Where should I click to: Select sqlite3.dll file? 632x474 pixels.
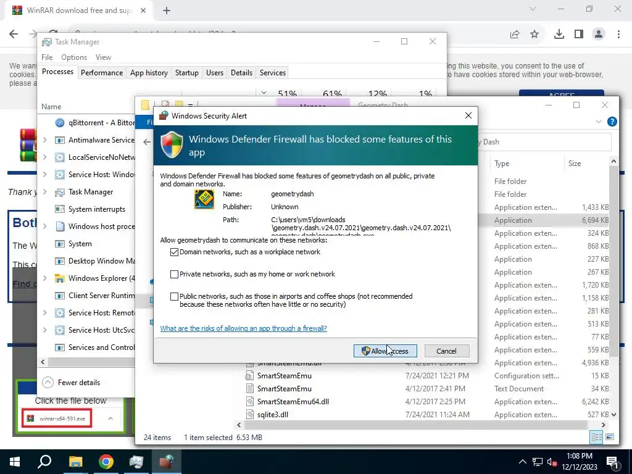[x=272, y=414]
